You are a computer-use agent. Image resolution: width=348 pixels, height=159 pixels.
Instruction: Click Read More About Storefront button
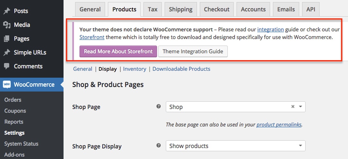pos(118,52)
